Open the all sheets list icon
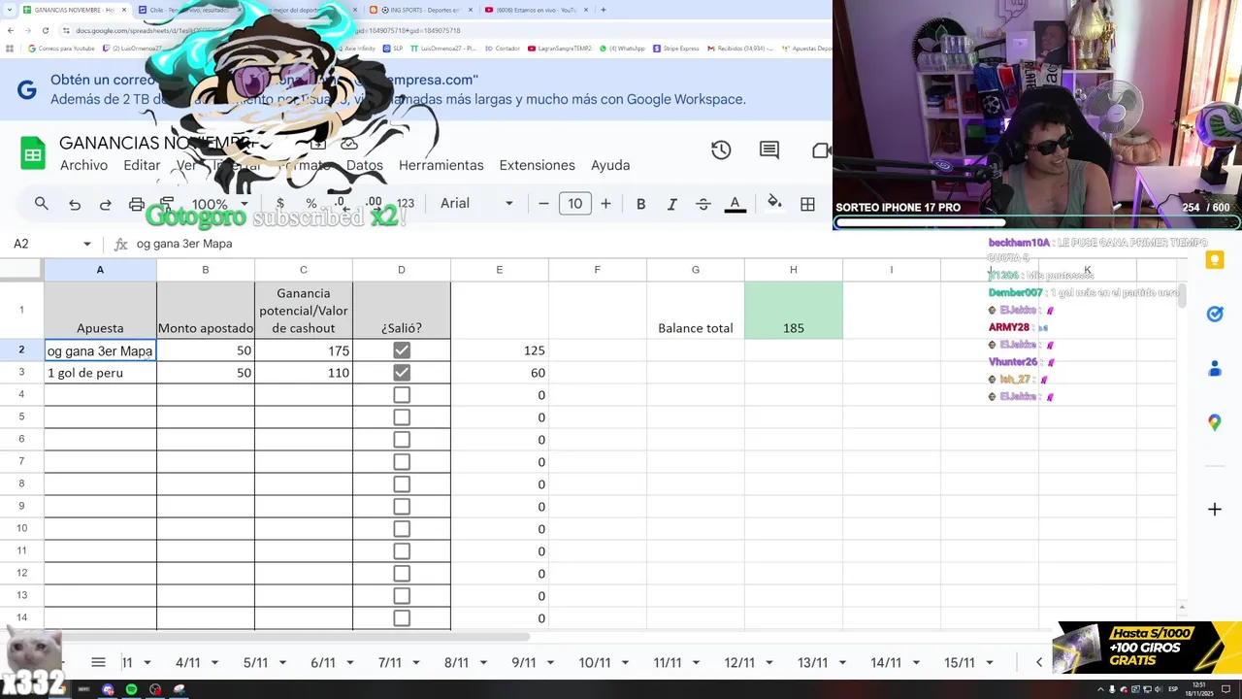The width and height of the screenshot is (1242, 699). point(98,662)
